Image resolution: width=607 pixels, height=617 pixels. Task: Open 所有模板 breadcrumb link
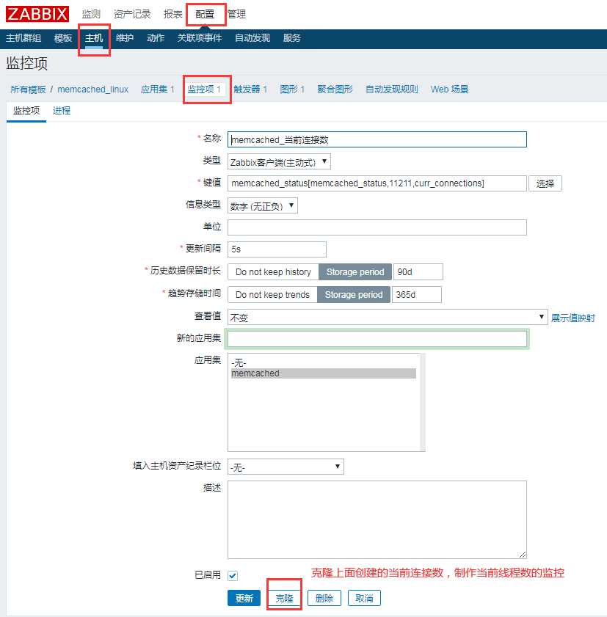click(28, 90)
